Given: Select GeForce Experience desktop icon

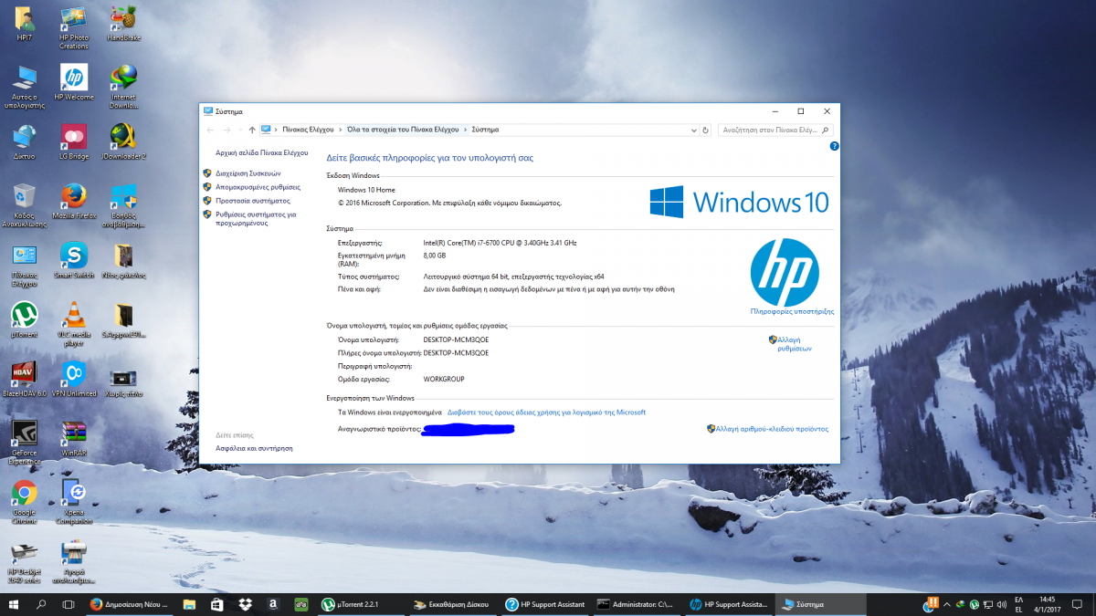Looking at the screenshot, I should click(x=25, y=443).
